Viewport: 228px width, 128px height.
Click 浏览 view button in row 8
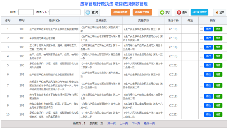coord(218,96)
